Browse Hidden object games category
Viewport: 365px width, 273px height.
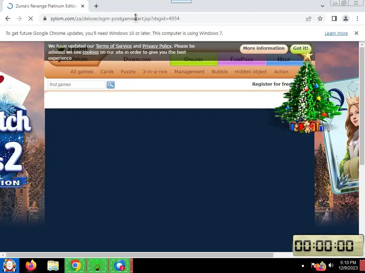pyautogui.click(x=251, y=72)
